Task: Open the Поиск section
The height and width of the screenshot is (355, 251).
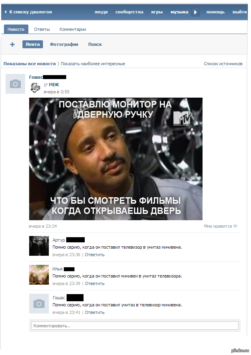Action: (95, 44)
